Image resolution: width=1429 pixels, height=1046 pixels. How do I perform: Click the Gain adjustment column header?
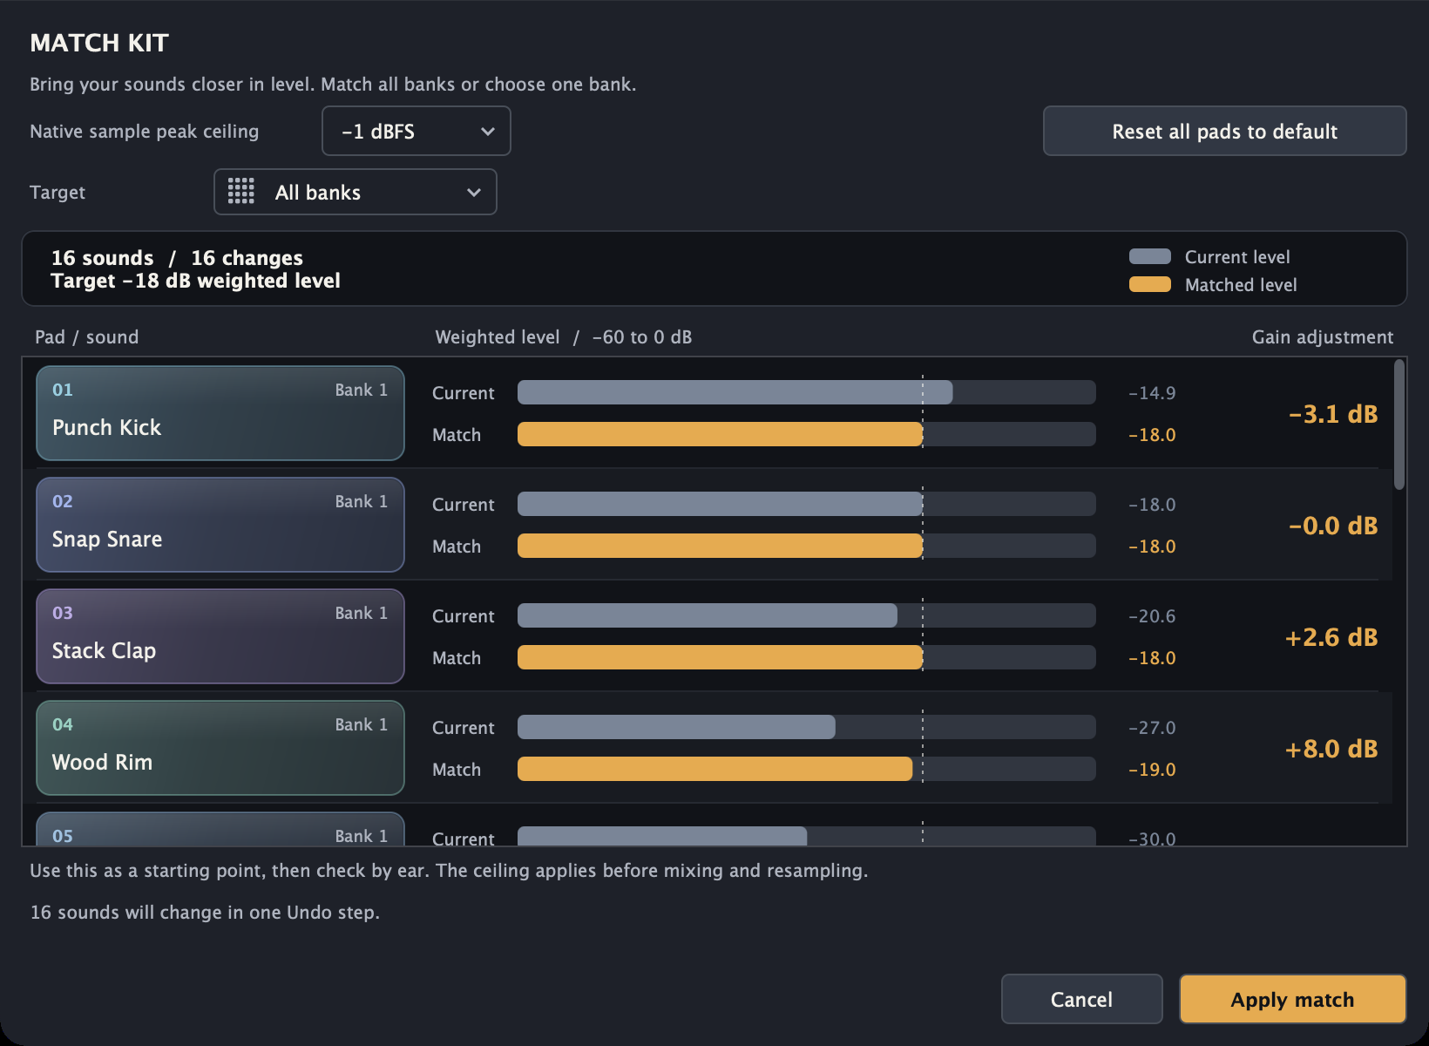pyautogui.click(x=1323, y=337)
